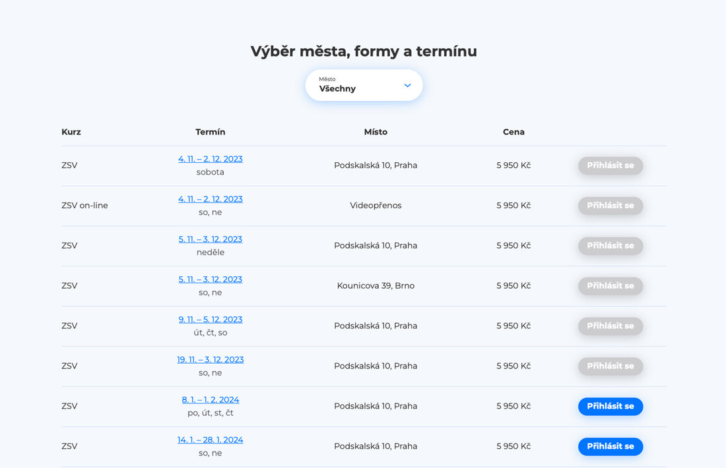Click the Termín column header
This screenshot has height=468, width=726.
pos(211,132)
